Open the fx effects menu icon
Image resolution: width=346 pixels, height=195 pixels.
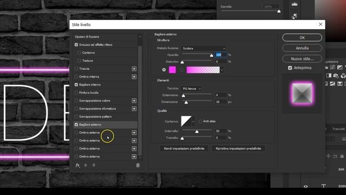pos(77,165)
